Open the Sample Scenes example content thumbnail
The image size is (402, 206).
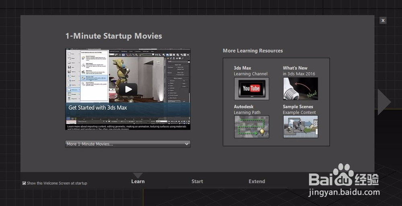point(300,126)
